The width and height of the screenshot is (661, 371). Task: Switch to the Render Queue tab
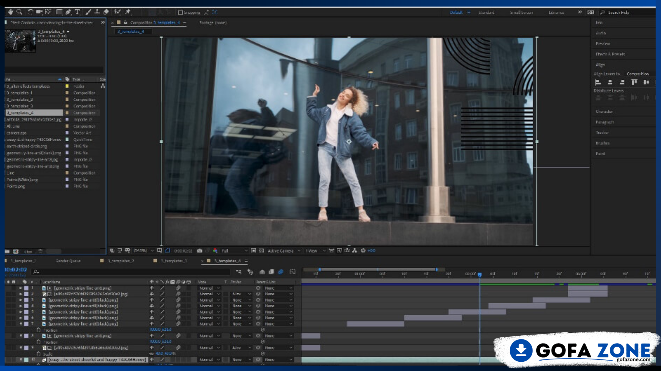coord(68,261)
